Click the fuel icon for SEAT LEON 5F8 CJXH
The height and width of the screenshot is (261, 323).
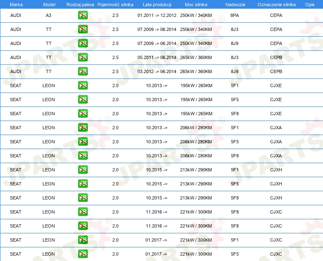click(83, 197)
